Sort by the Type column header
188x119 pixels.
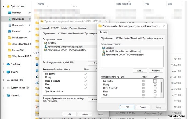(147, 4)
